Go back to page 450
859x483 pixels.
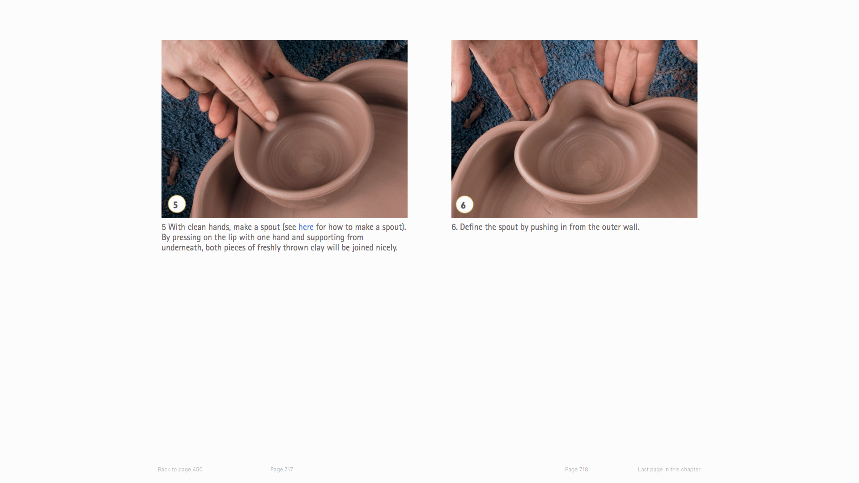click(x=180, y=470)
